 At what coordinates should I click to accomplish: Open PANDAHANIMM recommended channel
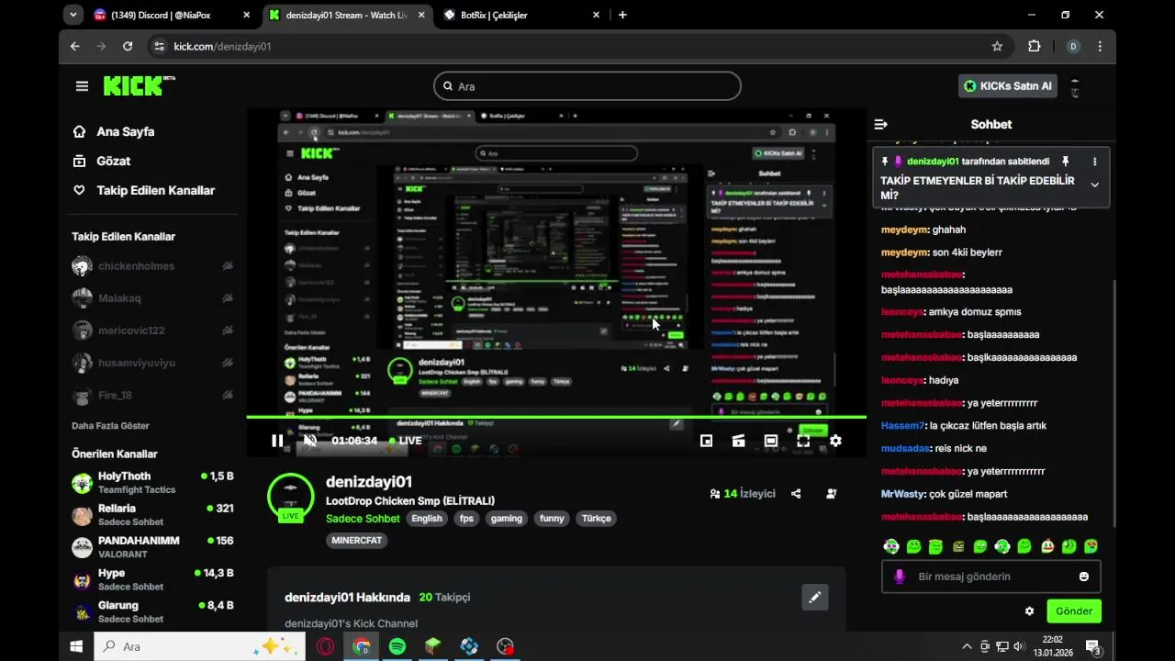[x=152, y=547]
